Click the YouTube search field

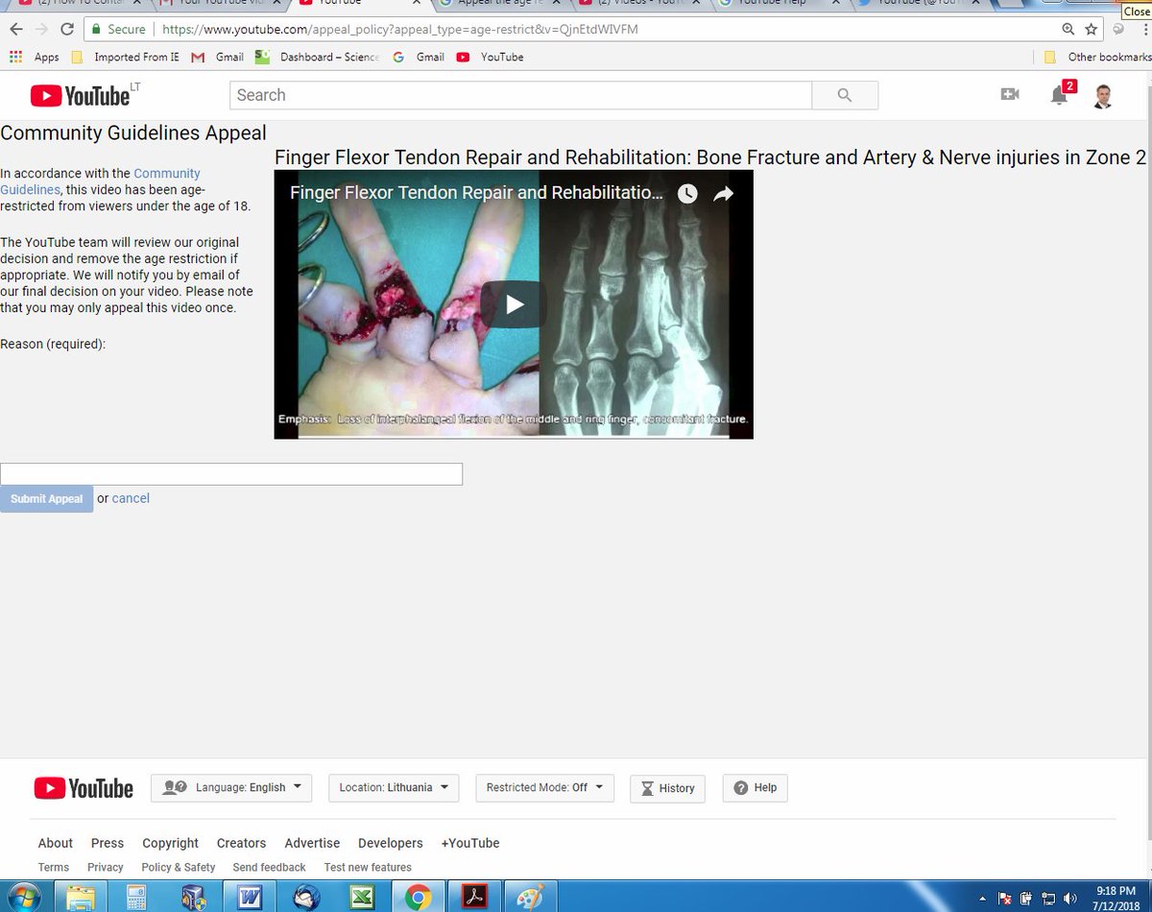pos(520,95)
